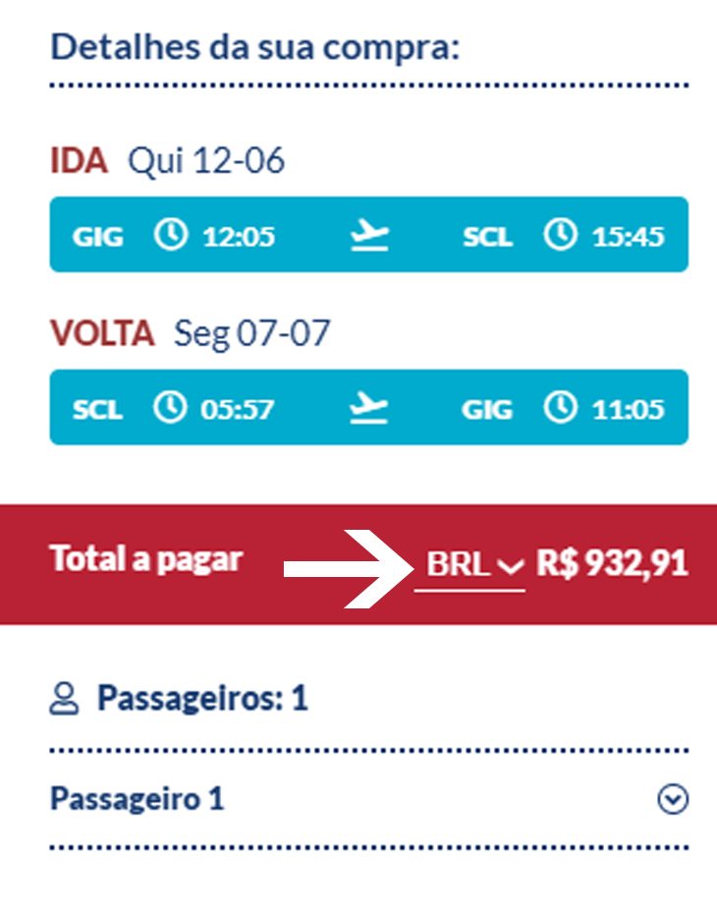This screenshot has width=717, height=921.
Task: Click the Passageiro 1 row label
Action: (x=138, y=799)
